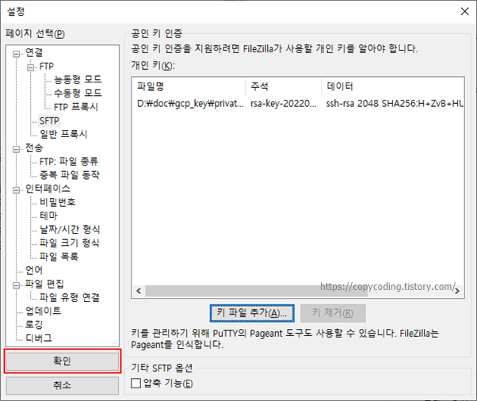Select the FTP page
The image size is (477, 401).
click(47, 67)
